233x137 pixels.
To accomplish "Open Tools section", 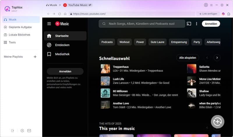I will 21,42.
